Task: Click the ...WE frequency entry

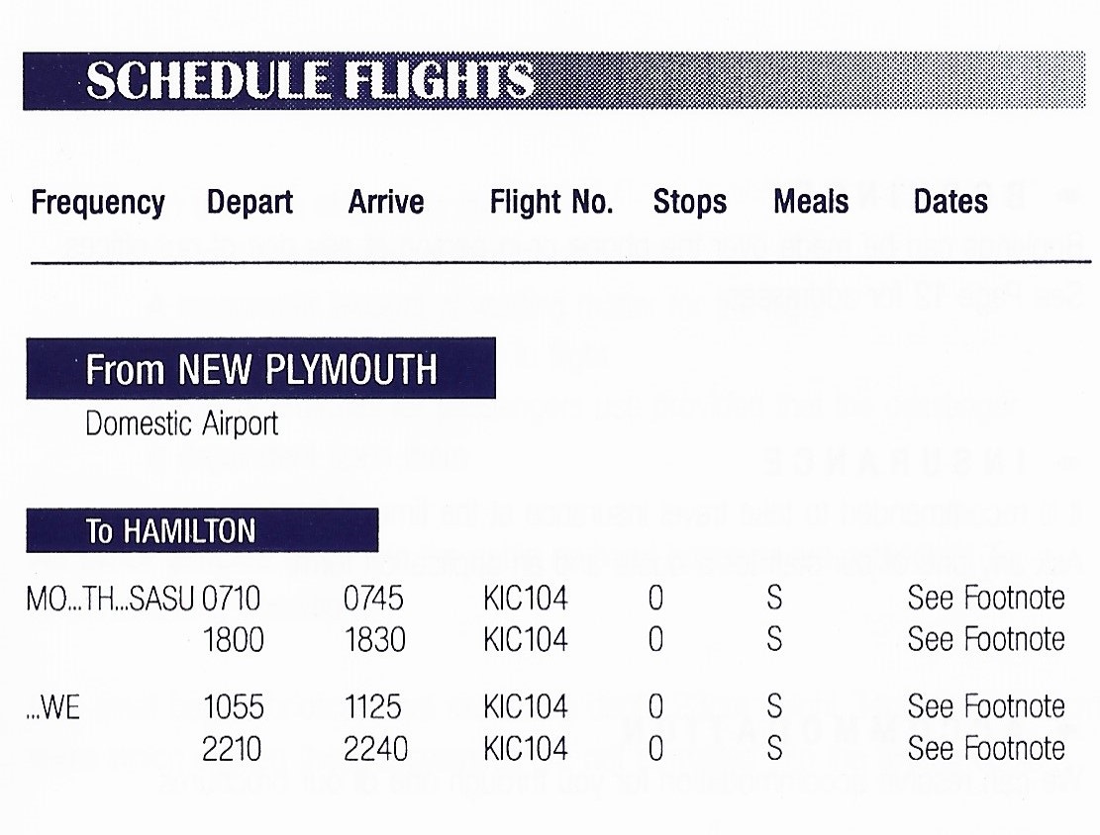Action: click(x=52, y=707)
